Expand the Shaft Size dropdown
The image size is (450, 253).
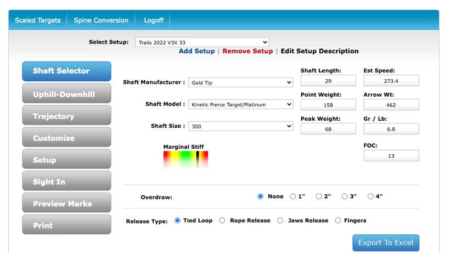coord(240,126)
